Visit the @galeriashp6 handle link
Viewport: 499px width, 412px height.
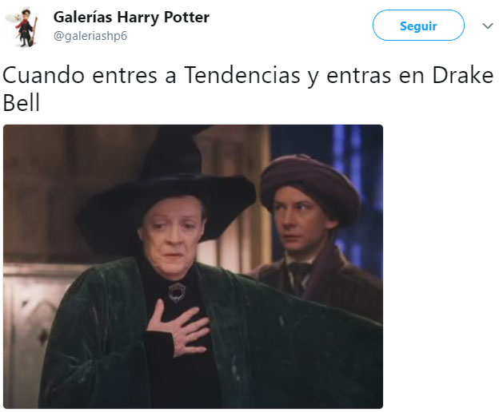[x=90, y=36]
